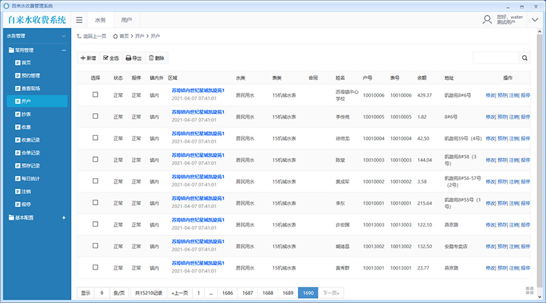Open 收费 page from sidebar
Screen dimensions: 546x303
pos(26,127)
